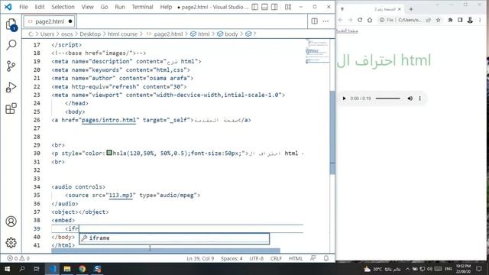This screenshot has height=275, width=489.
Task: Change indentation via 'Spaces: 4'
Action: tap(232, 258)
